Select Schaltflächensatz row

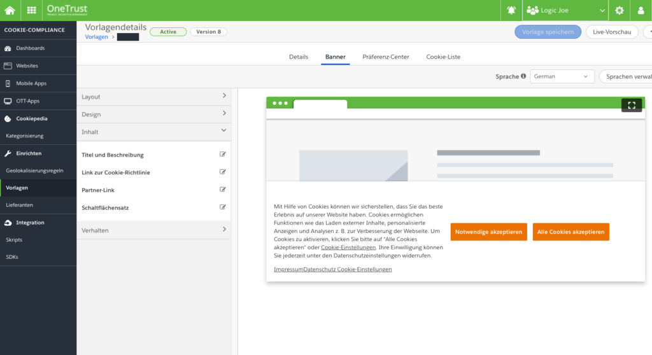(154, 207)
